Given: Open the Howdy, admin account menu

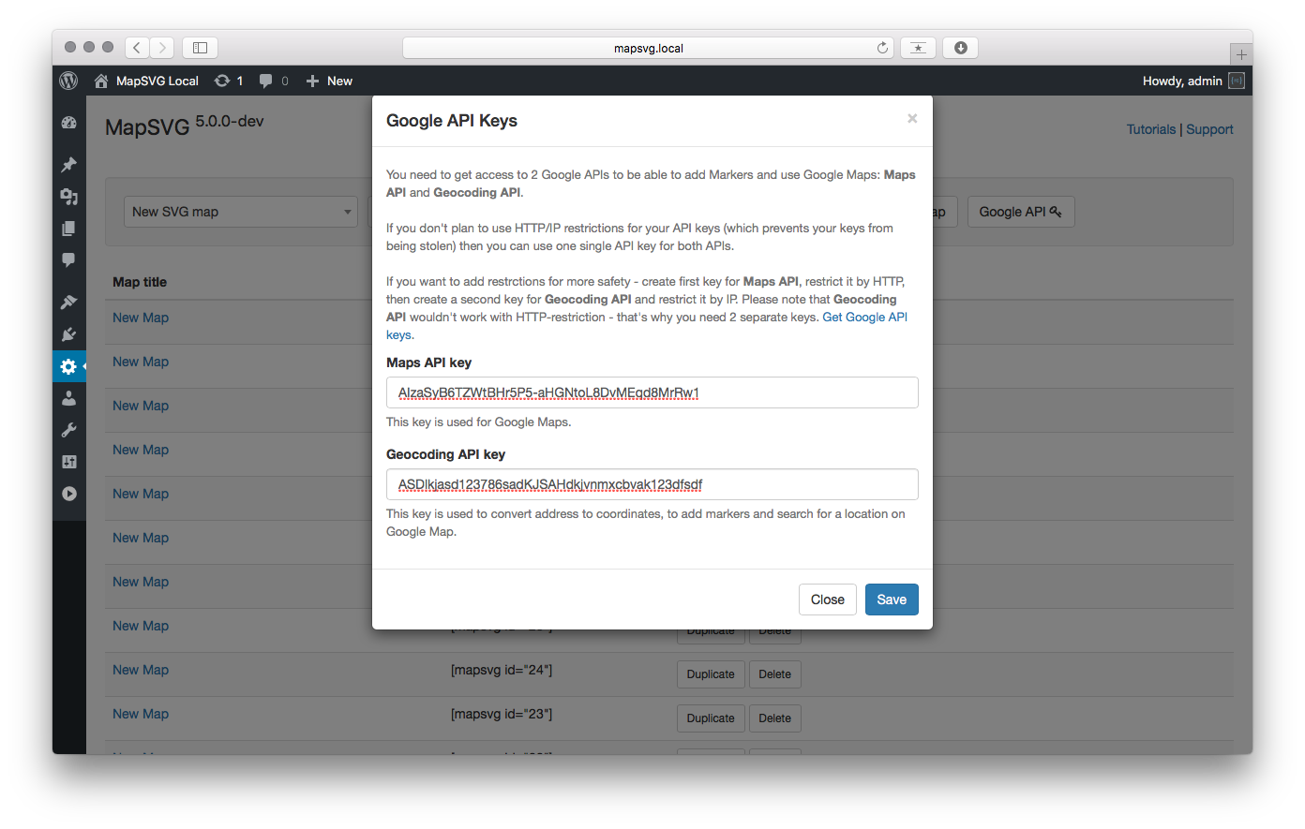Looking at the screenshot, I should (1192, 81).
